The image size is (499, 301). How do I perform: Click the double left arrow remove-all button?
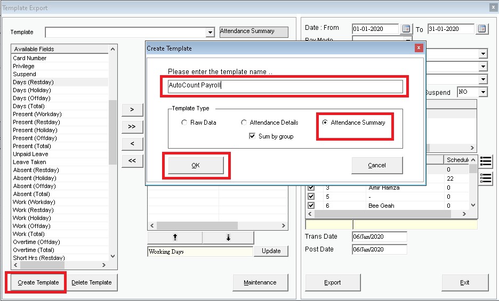click(132, 161)
